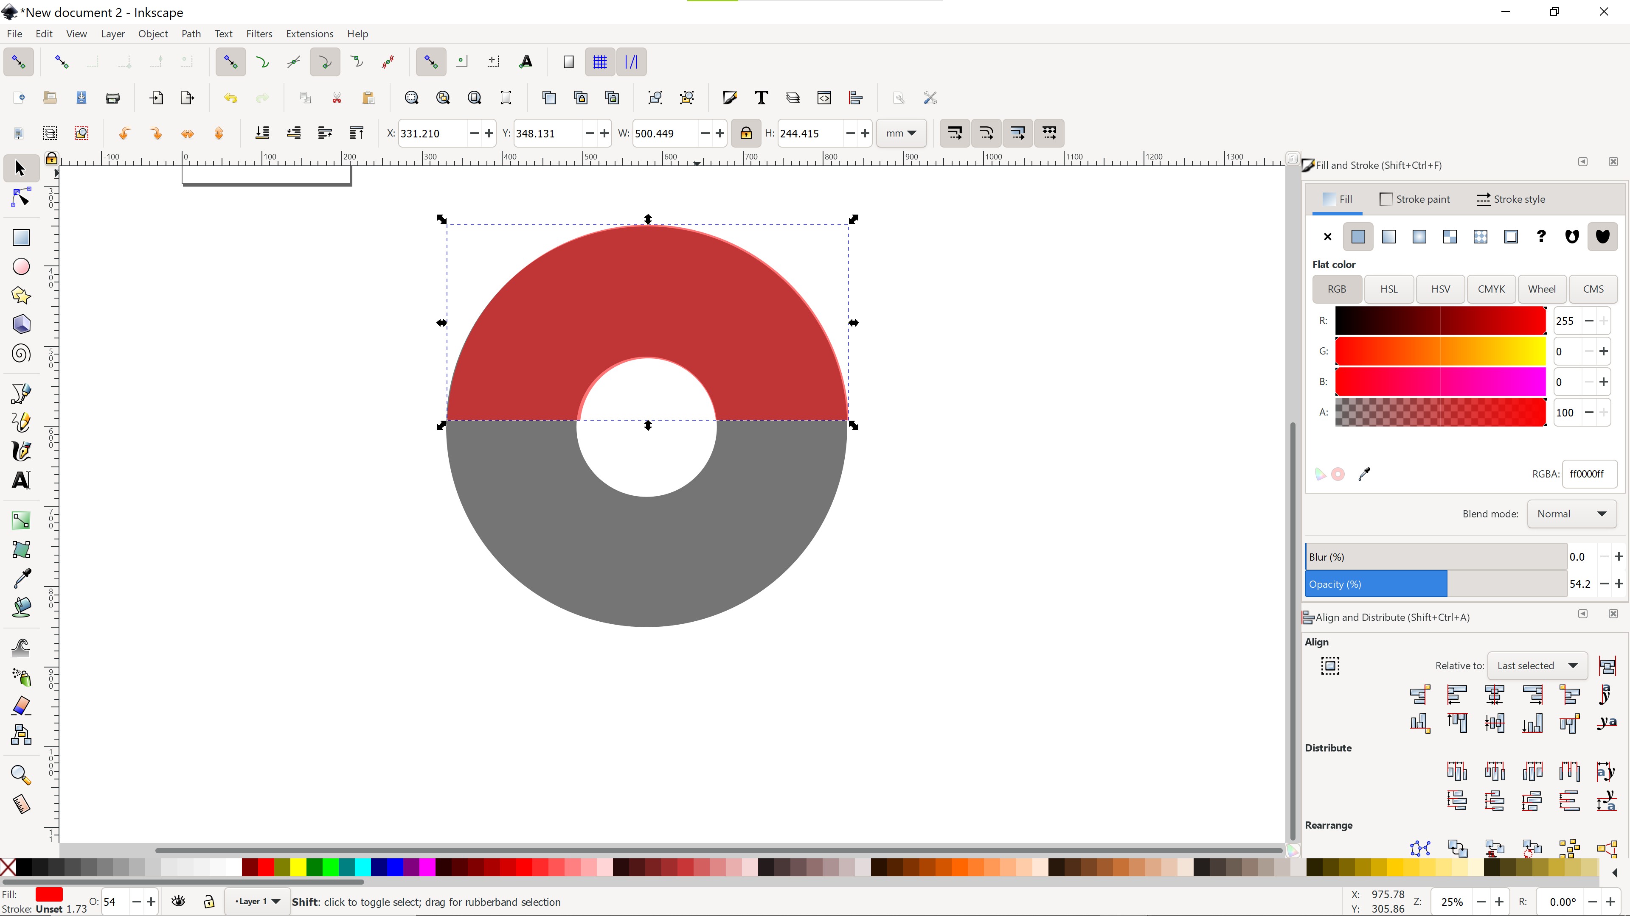
Task: Toggle current layer lock in status bar
Action: click(x=209, y=902)
